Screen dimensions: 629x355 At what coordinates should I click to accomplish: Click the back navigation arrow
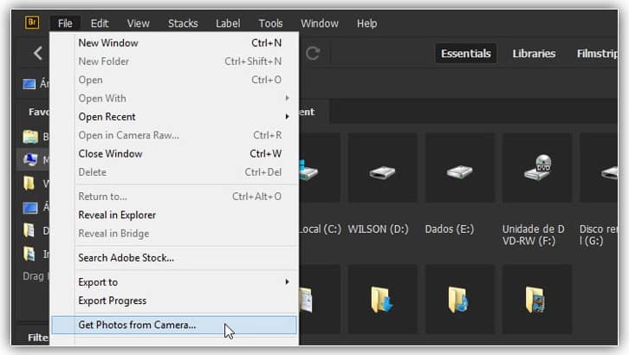tap(38, 54)
